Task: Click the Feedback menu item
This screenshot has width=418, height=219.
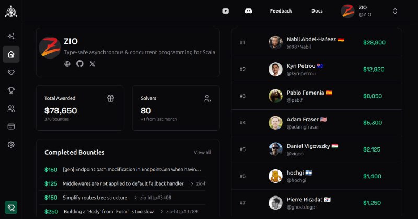Action: (x=281, y=11)
